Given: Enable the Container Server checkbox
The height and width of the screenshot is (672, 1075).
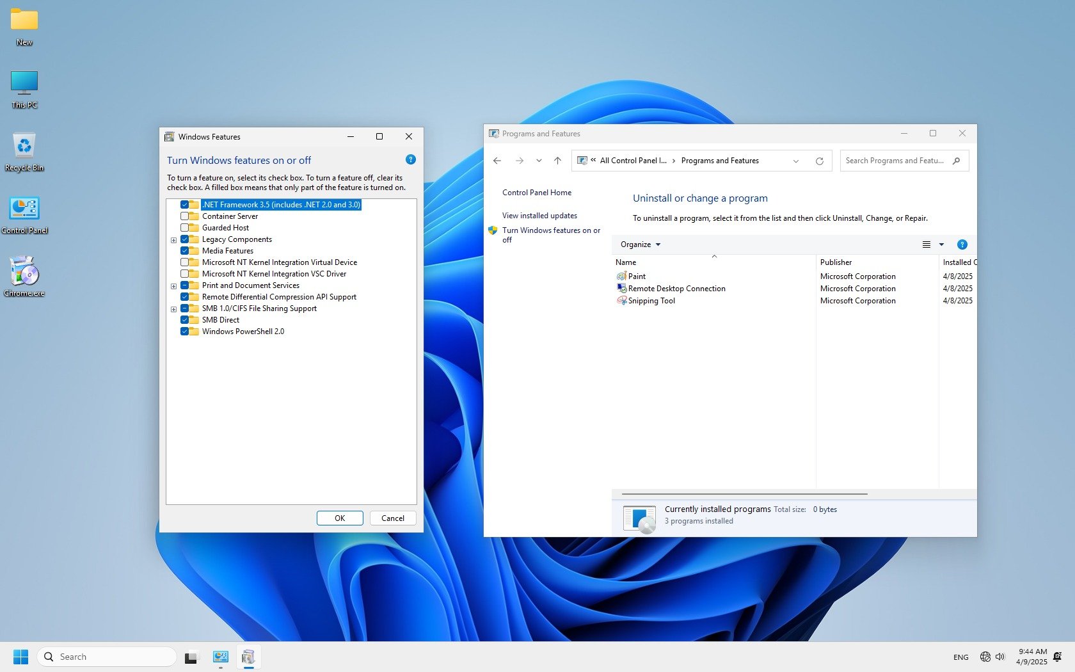Looking at the screenshot, I should click(185, 216).
